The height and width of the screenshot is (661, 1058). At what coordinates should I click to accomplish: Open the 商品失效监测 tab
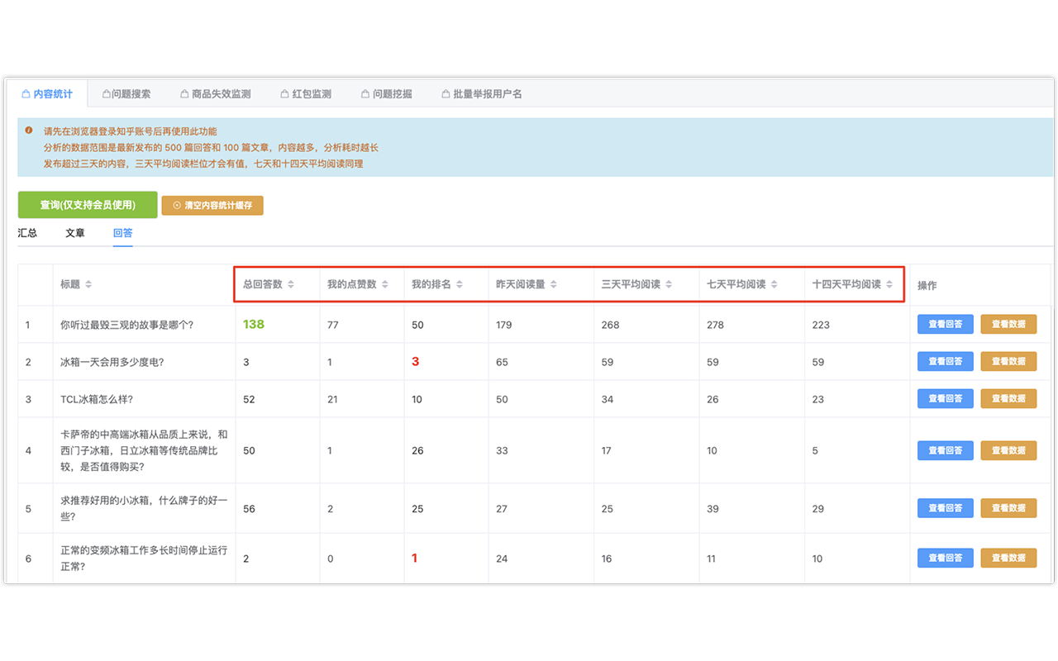pyautogui.click(x=215, y=94)
